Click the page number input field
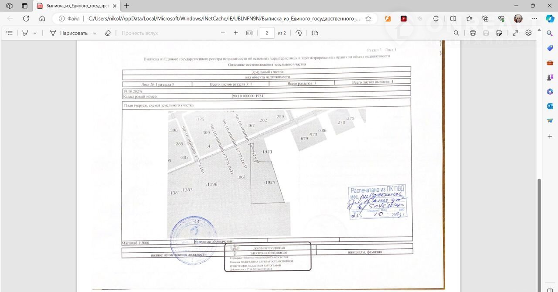The width and height of the screenshot is (558, 292). [x=267, y=33]
